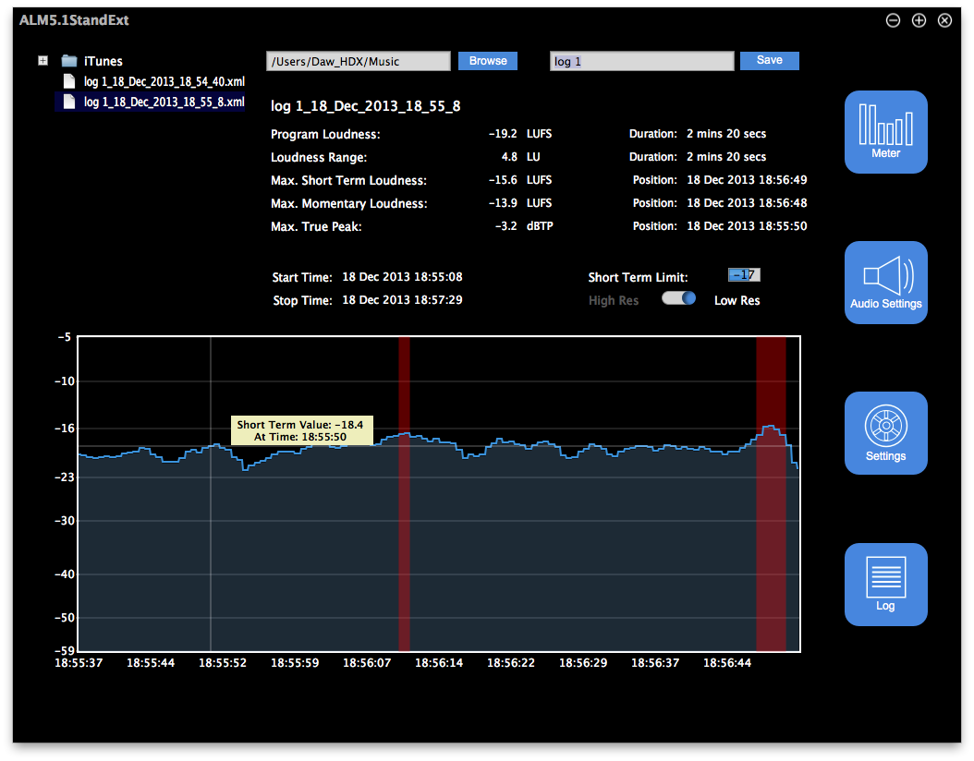
Task: Click the Short Term Value tooltip
Action: point(302,430)
